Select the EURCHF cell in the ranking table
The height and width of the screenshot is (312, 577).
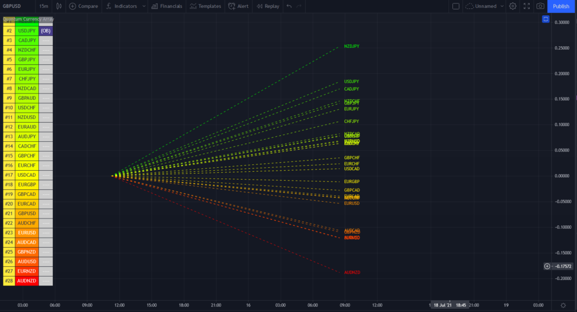click(27, 165)
